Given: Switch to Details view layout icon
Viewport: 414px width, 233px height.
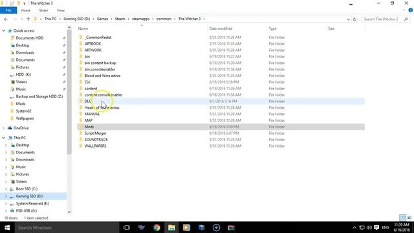Looking at the screenshot, I should 402,217.
